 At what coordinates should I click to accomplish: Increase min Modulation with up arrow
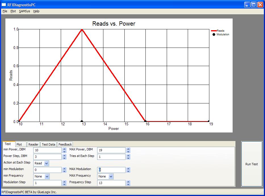pos(64,169)
